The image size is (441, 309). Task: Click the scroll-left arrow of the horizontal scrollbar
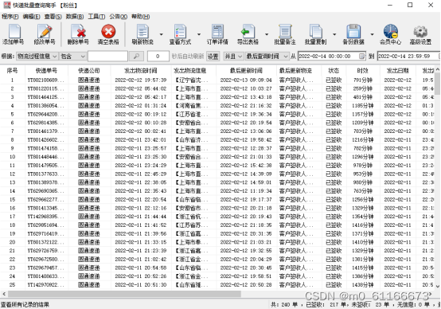coord(4,294)
